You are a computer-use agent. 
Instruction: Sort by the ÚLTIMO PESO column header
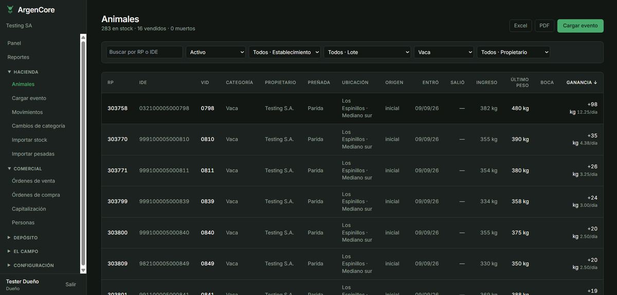519,82
